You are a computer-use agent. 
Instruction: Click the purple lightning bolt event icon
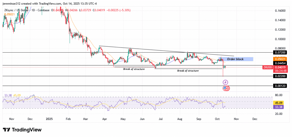[x=226, y=82]
